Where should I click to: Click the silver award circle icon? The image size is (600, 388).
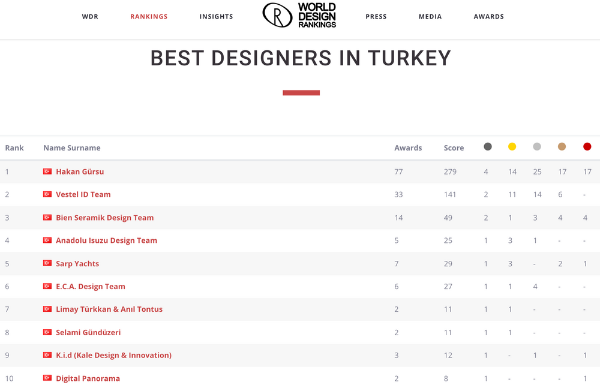(537, 147)
